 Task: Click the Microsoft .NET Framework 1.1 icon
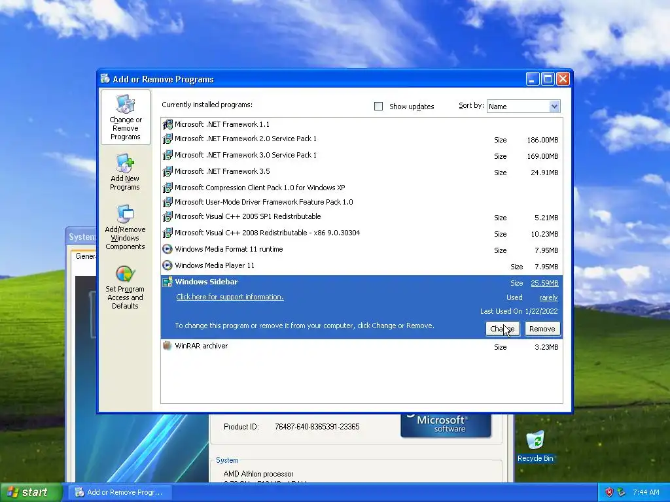[x=167, y=124]
